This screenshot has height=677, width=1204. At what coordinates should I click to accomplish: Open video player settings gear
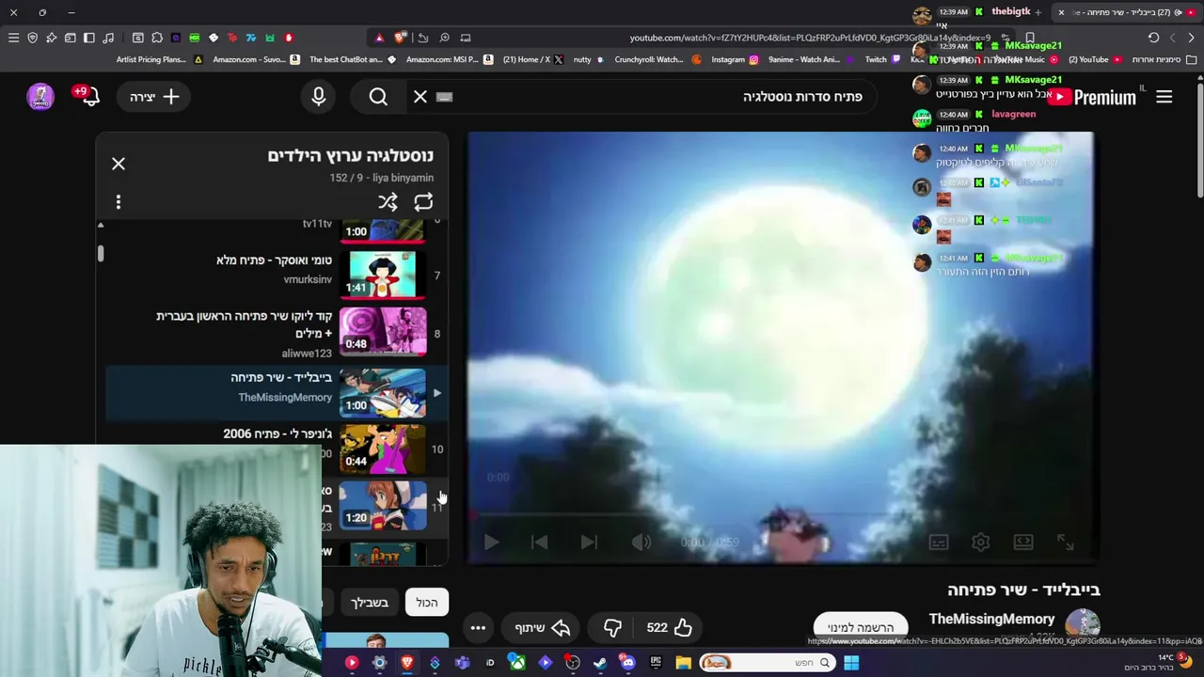pyautogui.click(x=981, y=542)
